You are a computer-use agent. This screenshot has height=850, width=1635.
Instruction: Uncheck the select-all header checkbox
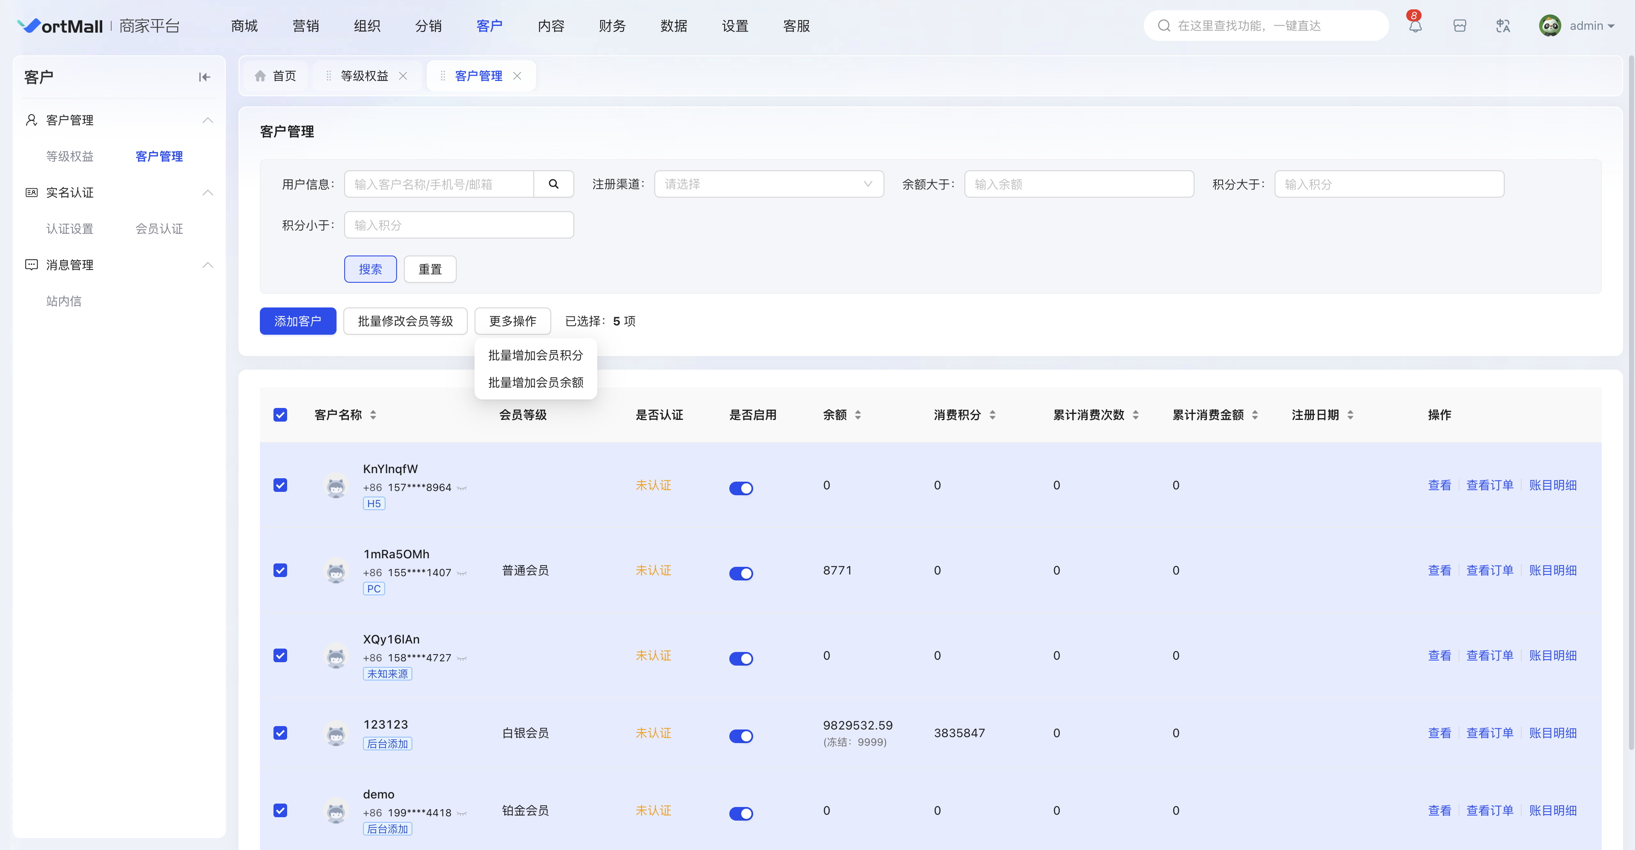point(280,415)
